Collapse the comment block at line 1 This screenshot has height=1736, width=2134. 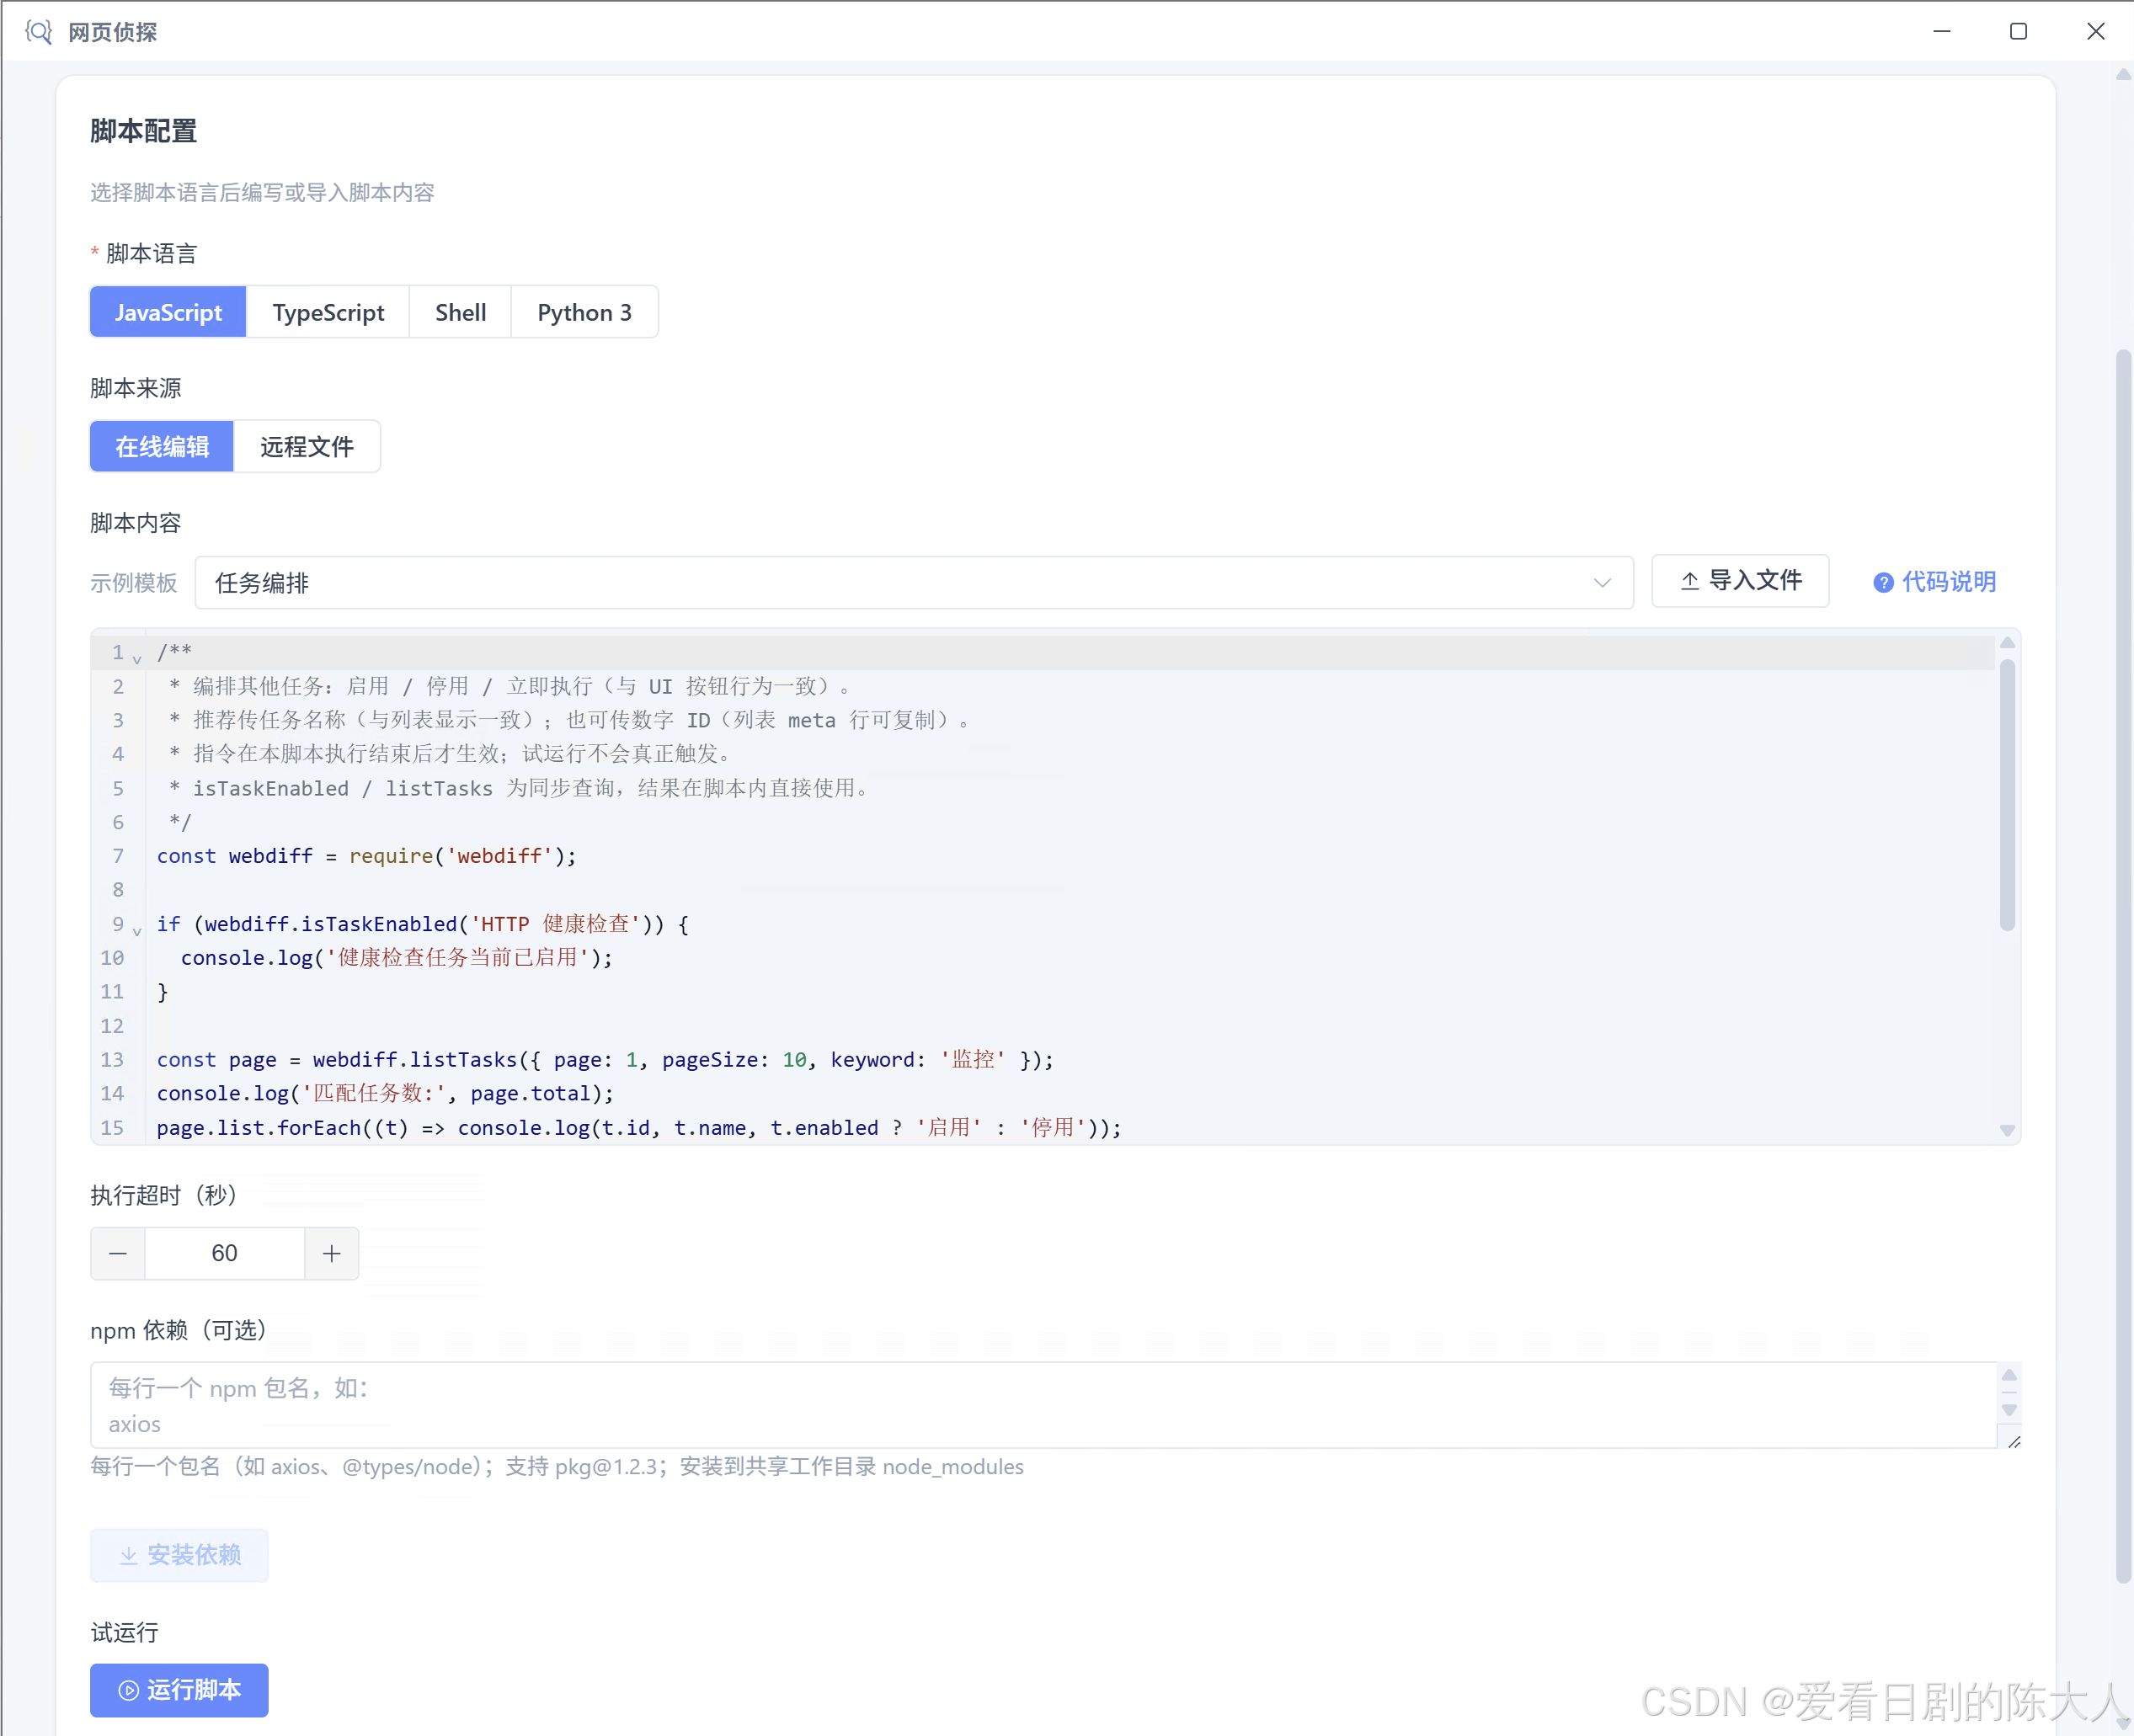click(137, 658)
